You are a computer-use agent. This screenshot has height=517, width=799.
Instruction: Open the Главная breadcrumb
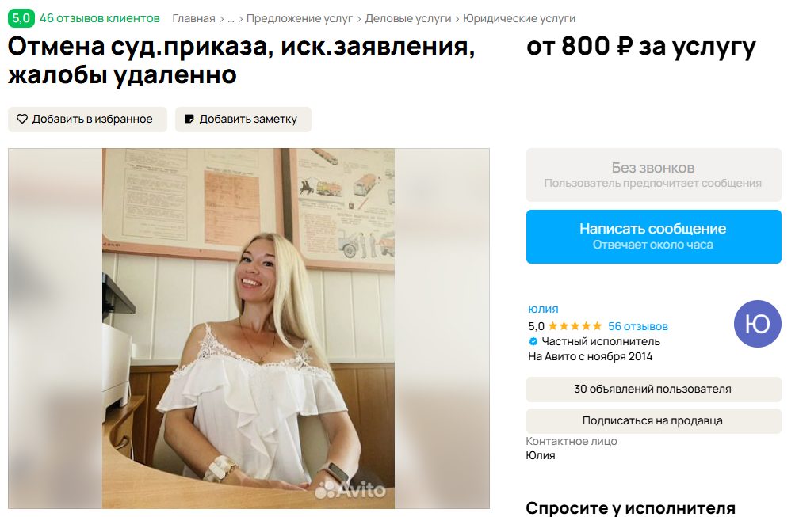pos(193,19)
